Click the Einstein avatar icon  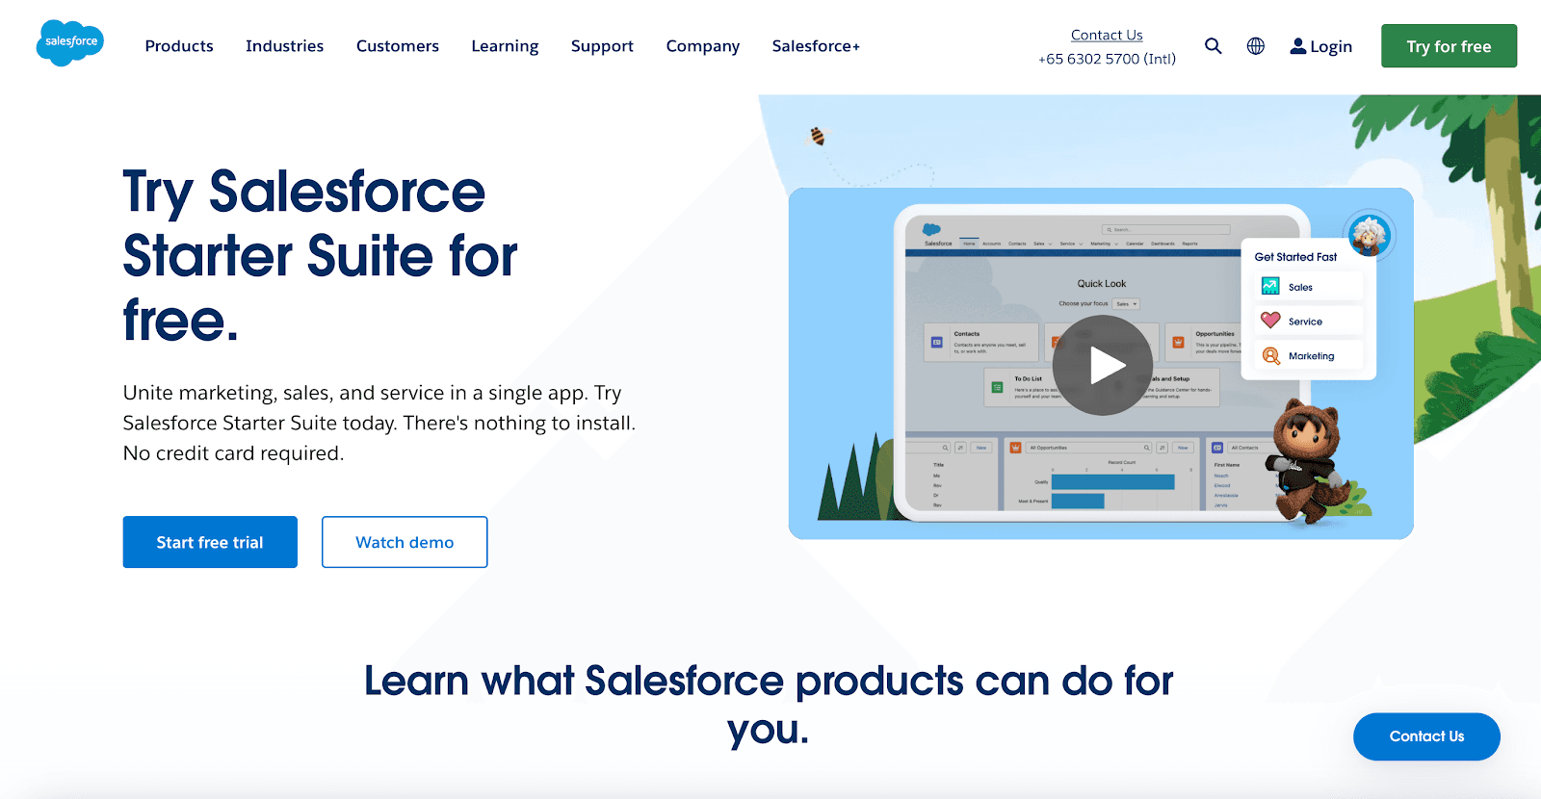click(1369, 235)
